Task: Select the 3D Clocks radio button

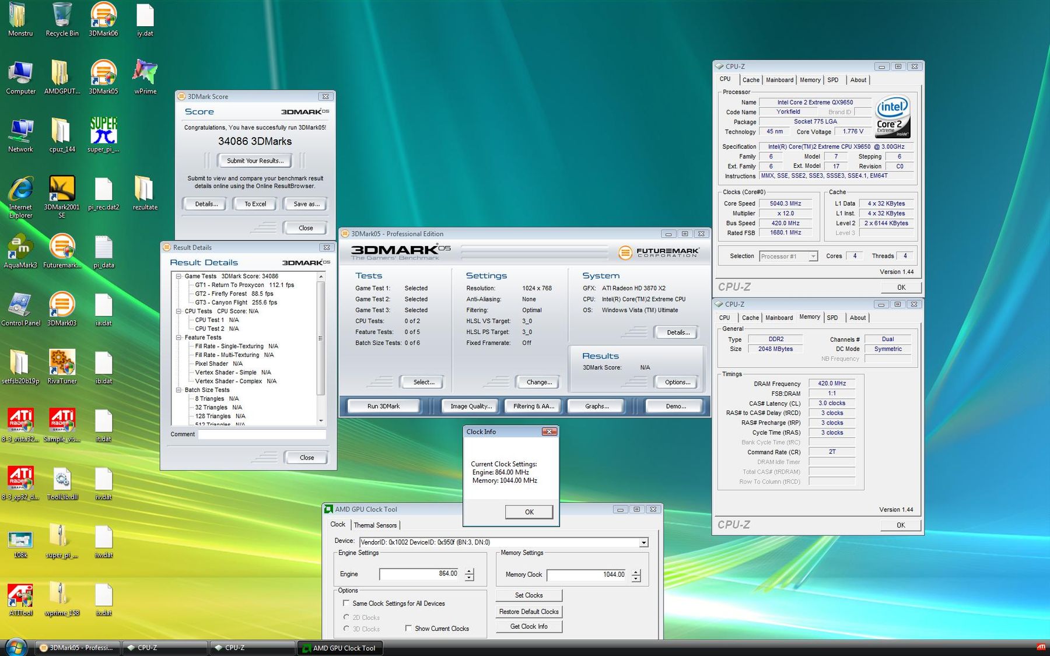Action: pyautogui.click(x=346, y=629)
